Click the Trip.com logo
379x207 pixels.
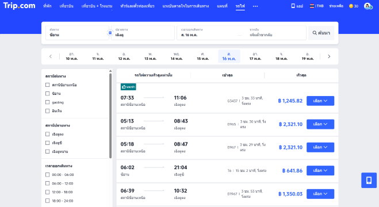point(20,6)
